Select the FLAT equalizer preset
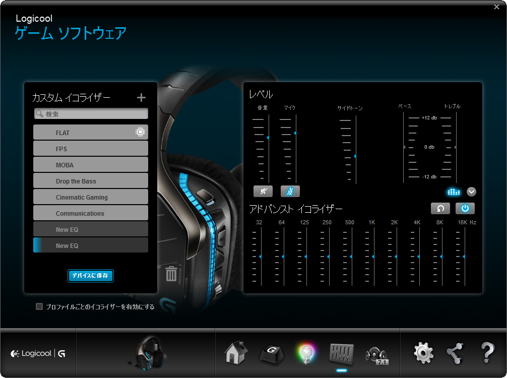 tap(91, 132)
